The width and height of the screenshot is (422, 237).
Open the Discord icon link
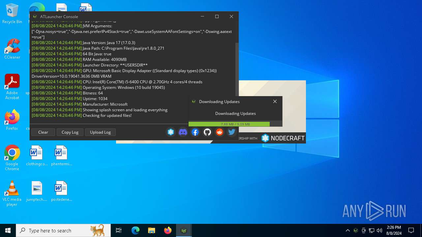pyautogui.click(x=183, y=132)
